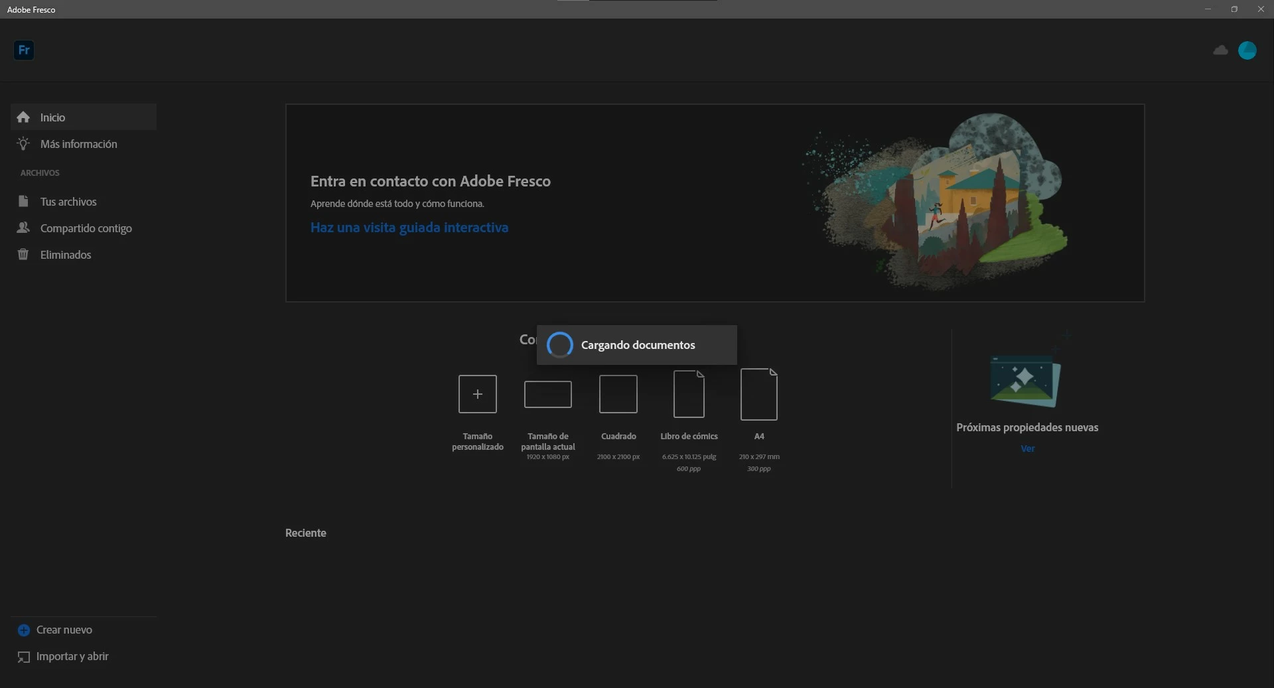Start Haz una visita guiada interactiva
The height and width of the screenshot is (688, 1274).
click(409, 228)
